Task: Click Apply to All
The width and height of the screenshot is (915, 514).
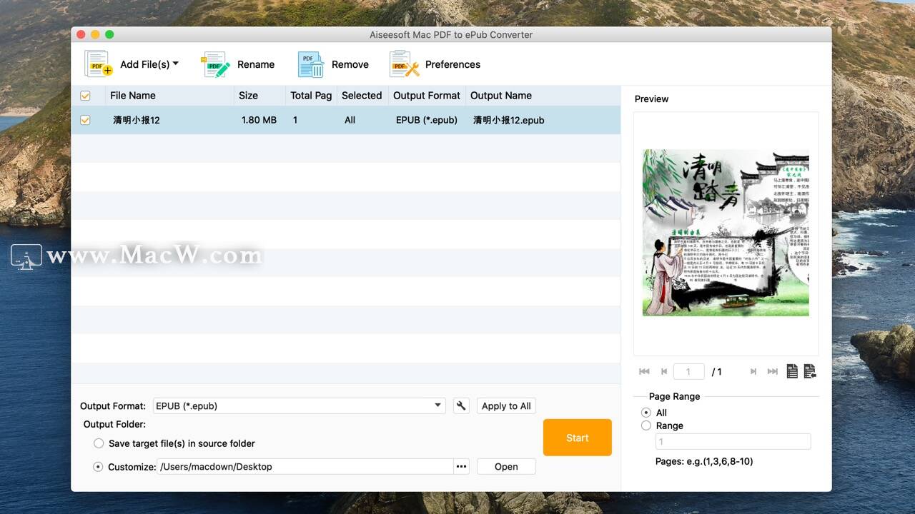Action: click(x=505, y=405)
